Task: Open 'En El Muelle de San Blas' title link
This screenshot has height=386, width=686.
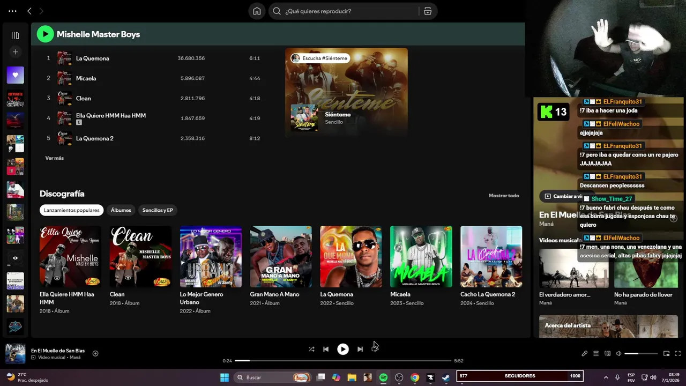Action: 58,351
